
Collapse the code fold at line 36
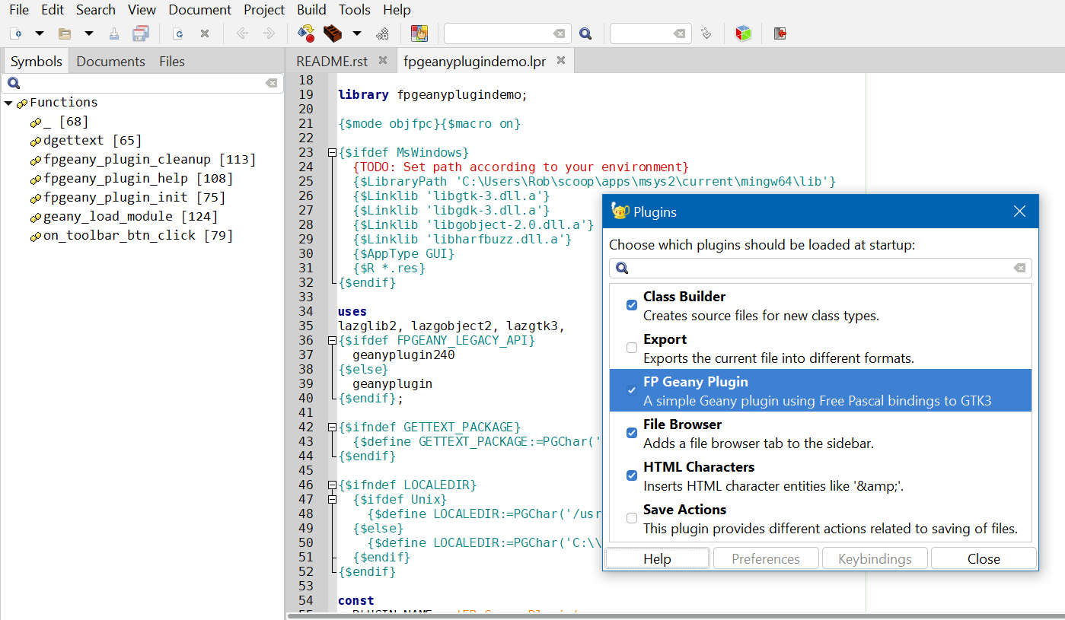pos(332,340)
